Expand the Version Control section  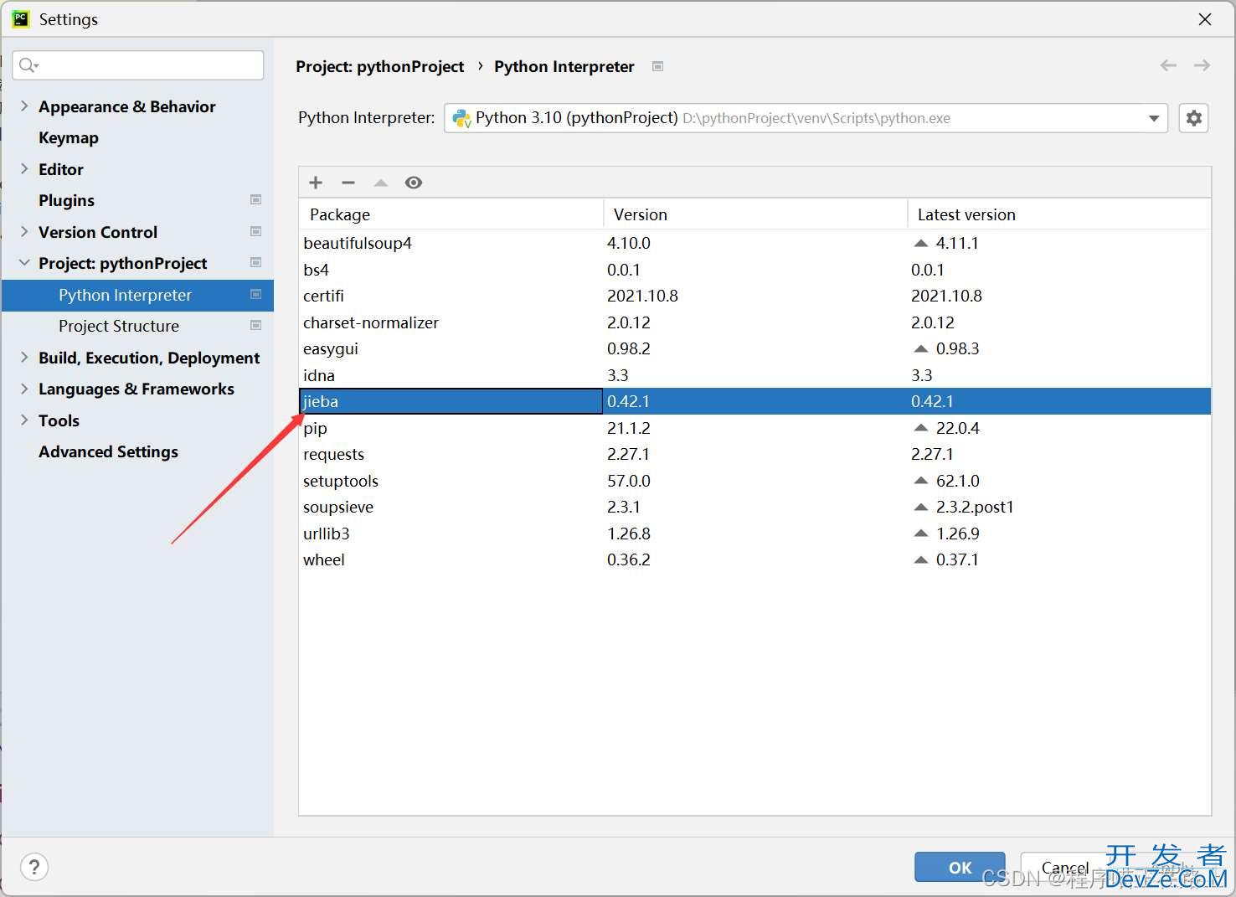pos(24,231)
